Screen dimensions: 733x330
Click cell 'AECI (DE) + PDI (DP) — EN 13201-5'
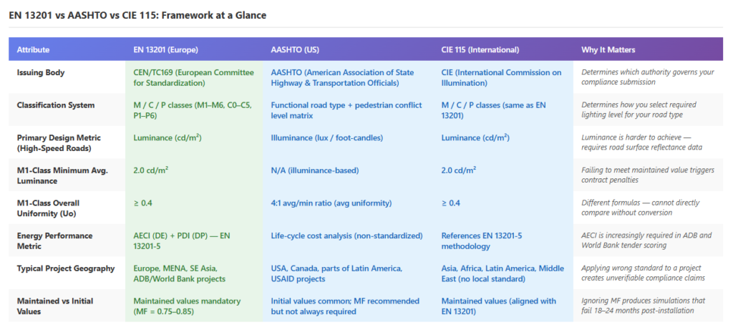coord(181,241)
